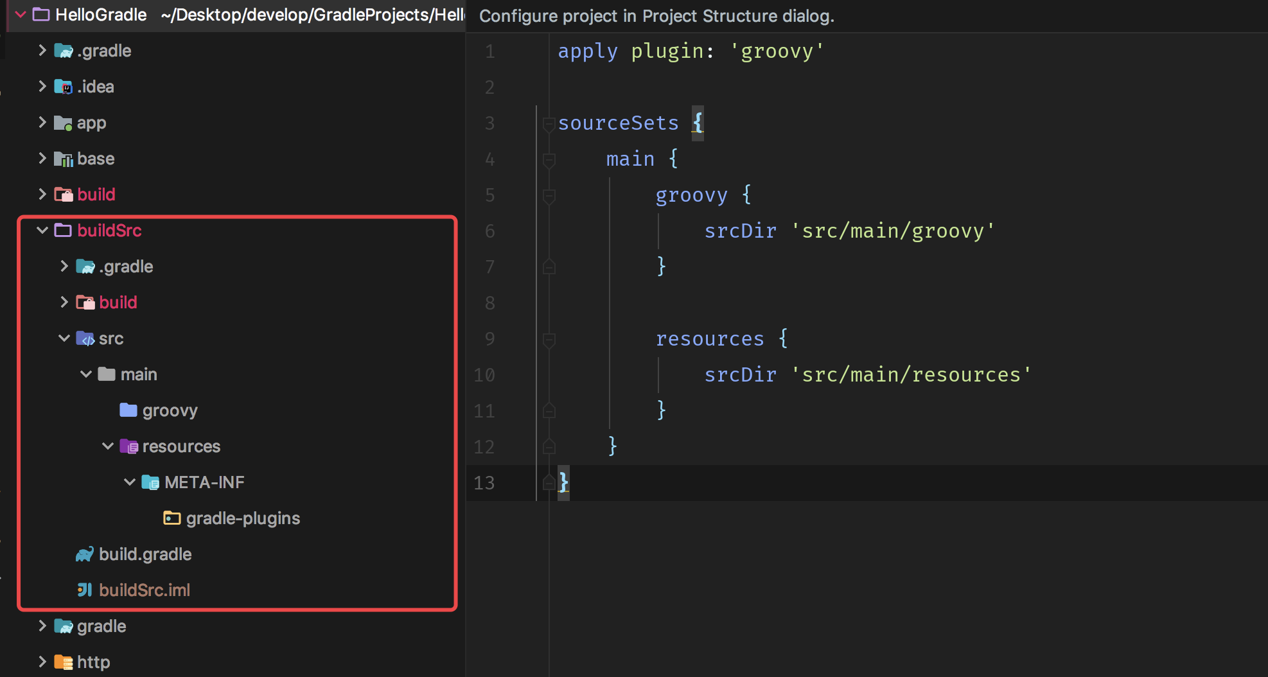This screenshot has width=1268, height=677.
Task: Expand the top-level .gradle folder
Action: 42,51
